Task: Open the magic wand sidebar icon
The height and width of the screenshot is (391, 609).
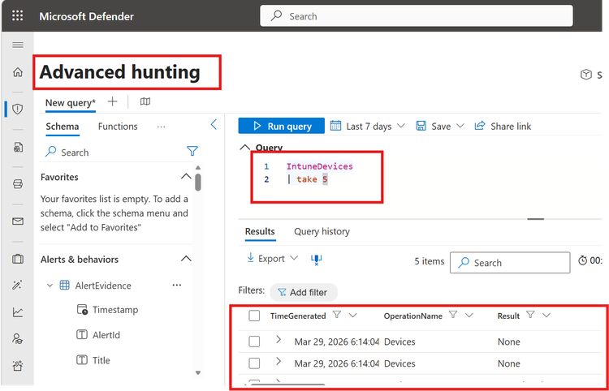Action: [x=18, y=286]
